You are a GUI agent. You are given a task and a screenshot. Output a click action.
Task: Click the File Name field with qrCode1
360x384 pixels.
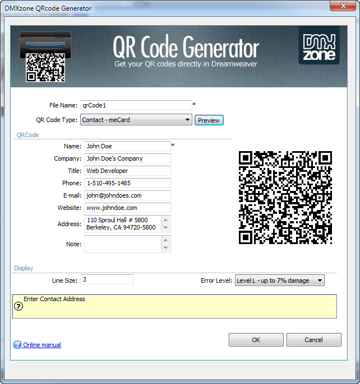(x=136, y=105)
